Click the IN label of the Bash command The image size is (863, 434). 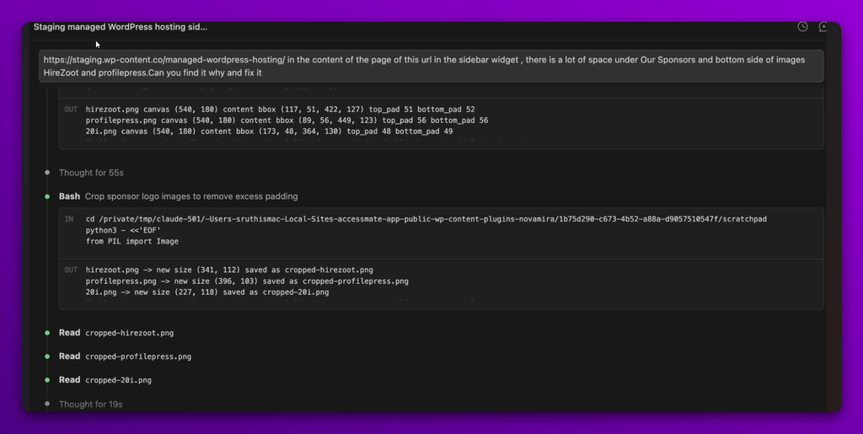coord(69,219)
